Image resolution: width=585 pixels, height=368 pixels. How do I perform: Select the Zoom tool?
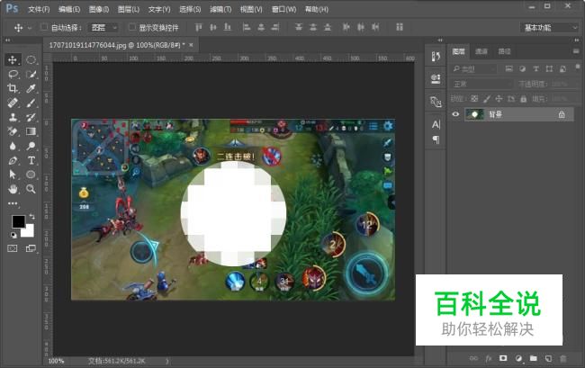[31, 189]
